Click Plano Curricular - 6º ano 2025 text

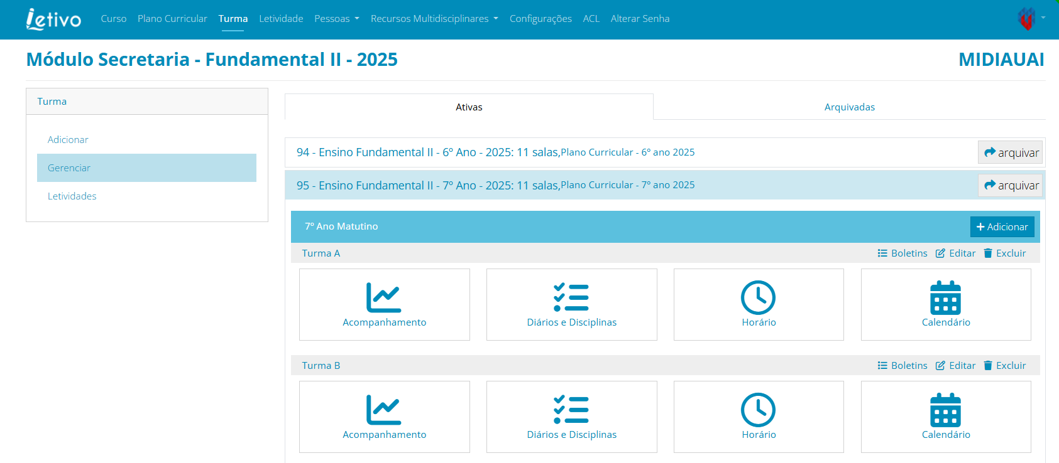[x=627, y=152]
